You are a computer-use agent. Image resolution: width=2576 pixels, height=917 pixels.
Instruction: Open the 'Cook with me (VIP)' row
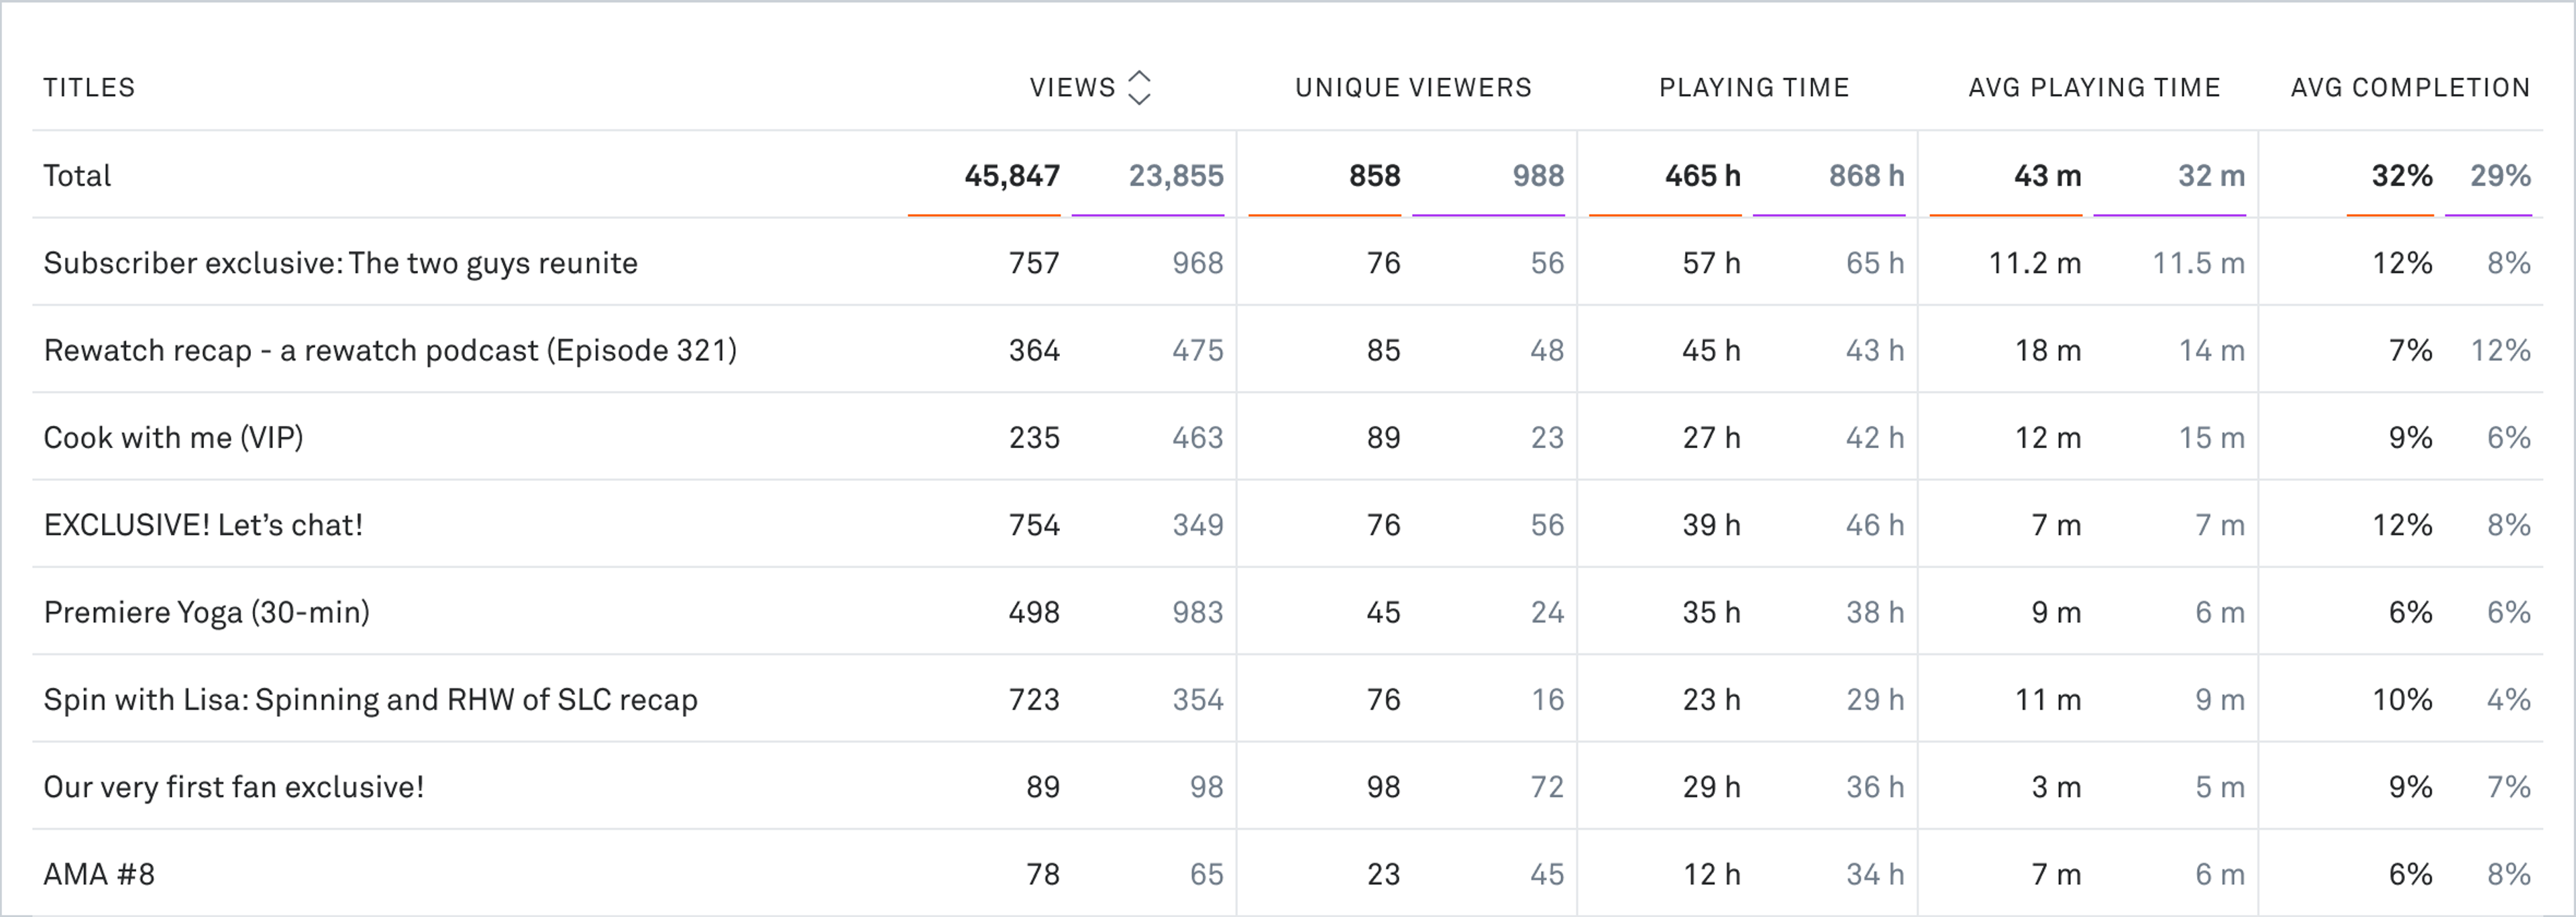173,437
